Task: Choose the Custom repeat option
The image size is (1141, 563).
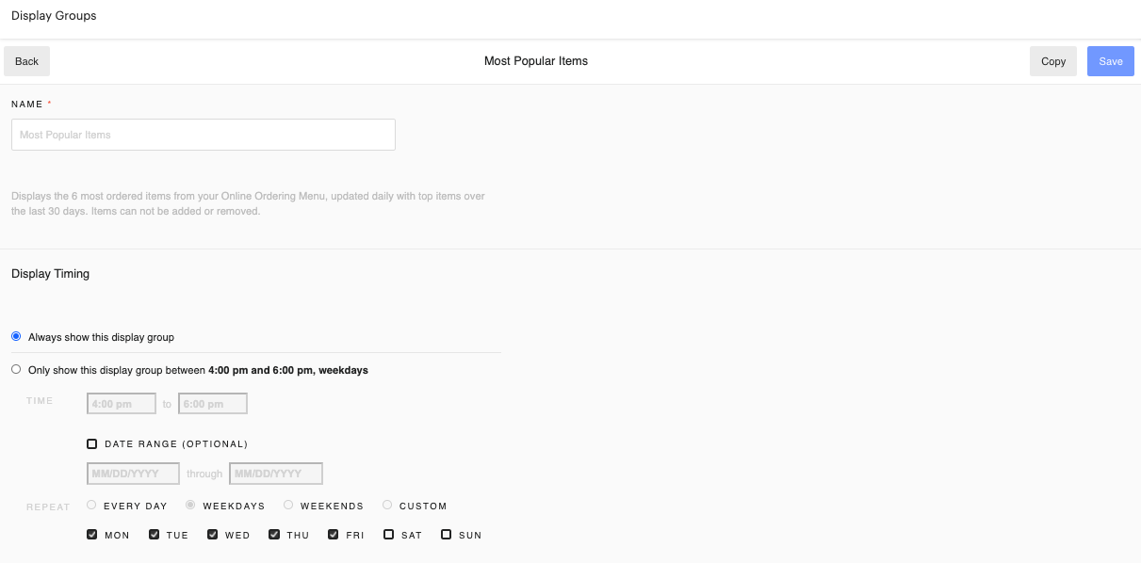Action: [x=387, y=505]
